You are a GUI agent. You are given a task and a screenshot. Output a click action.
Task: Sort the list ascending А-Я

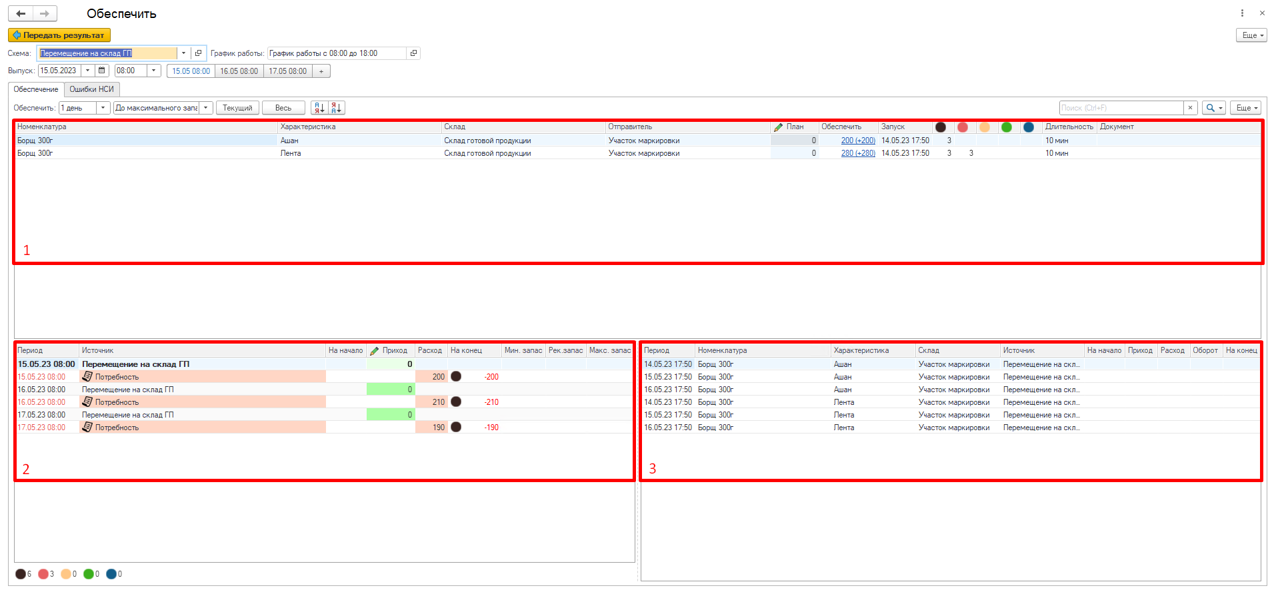[319, 108]
